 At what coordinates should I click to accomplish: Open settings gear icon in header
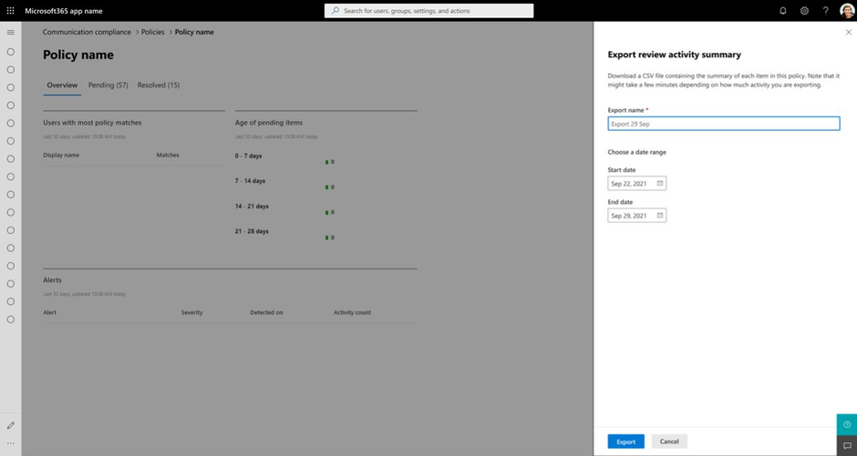tap(804, 10)
